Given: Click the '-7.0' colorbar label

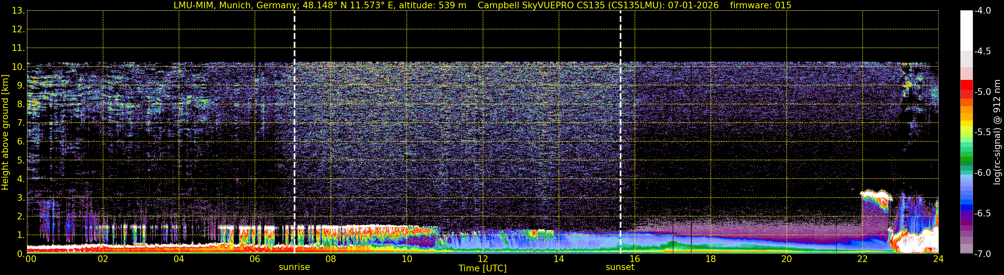Looking at the screenshot, I should coord(982,254).
